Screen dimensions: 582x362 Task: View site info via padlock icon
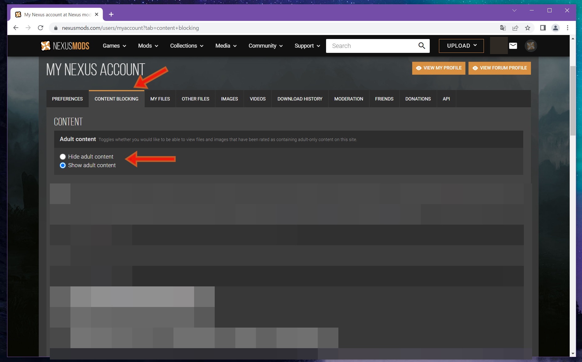point(56,28)
